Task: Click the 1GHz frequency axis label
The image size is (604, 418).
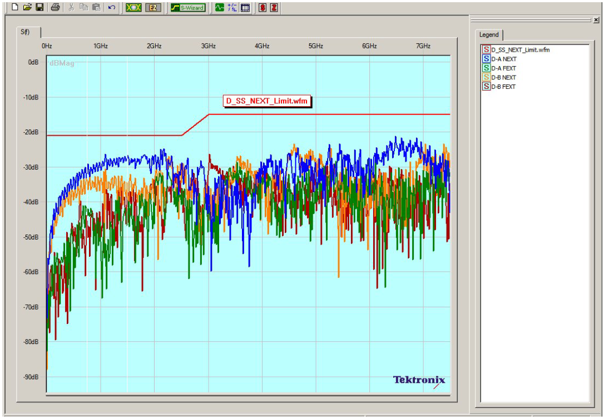Action: point(101,46)
